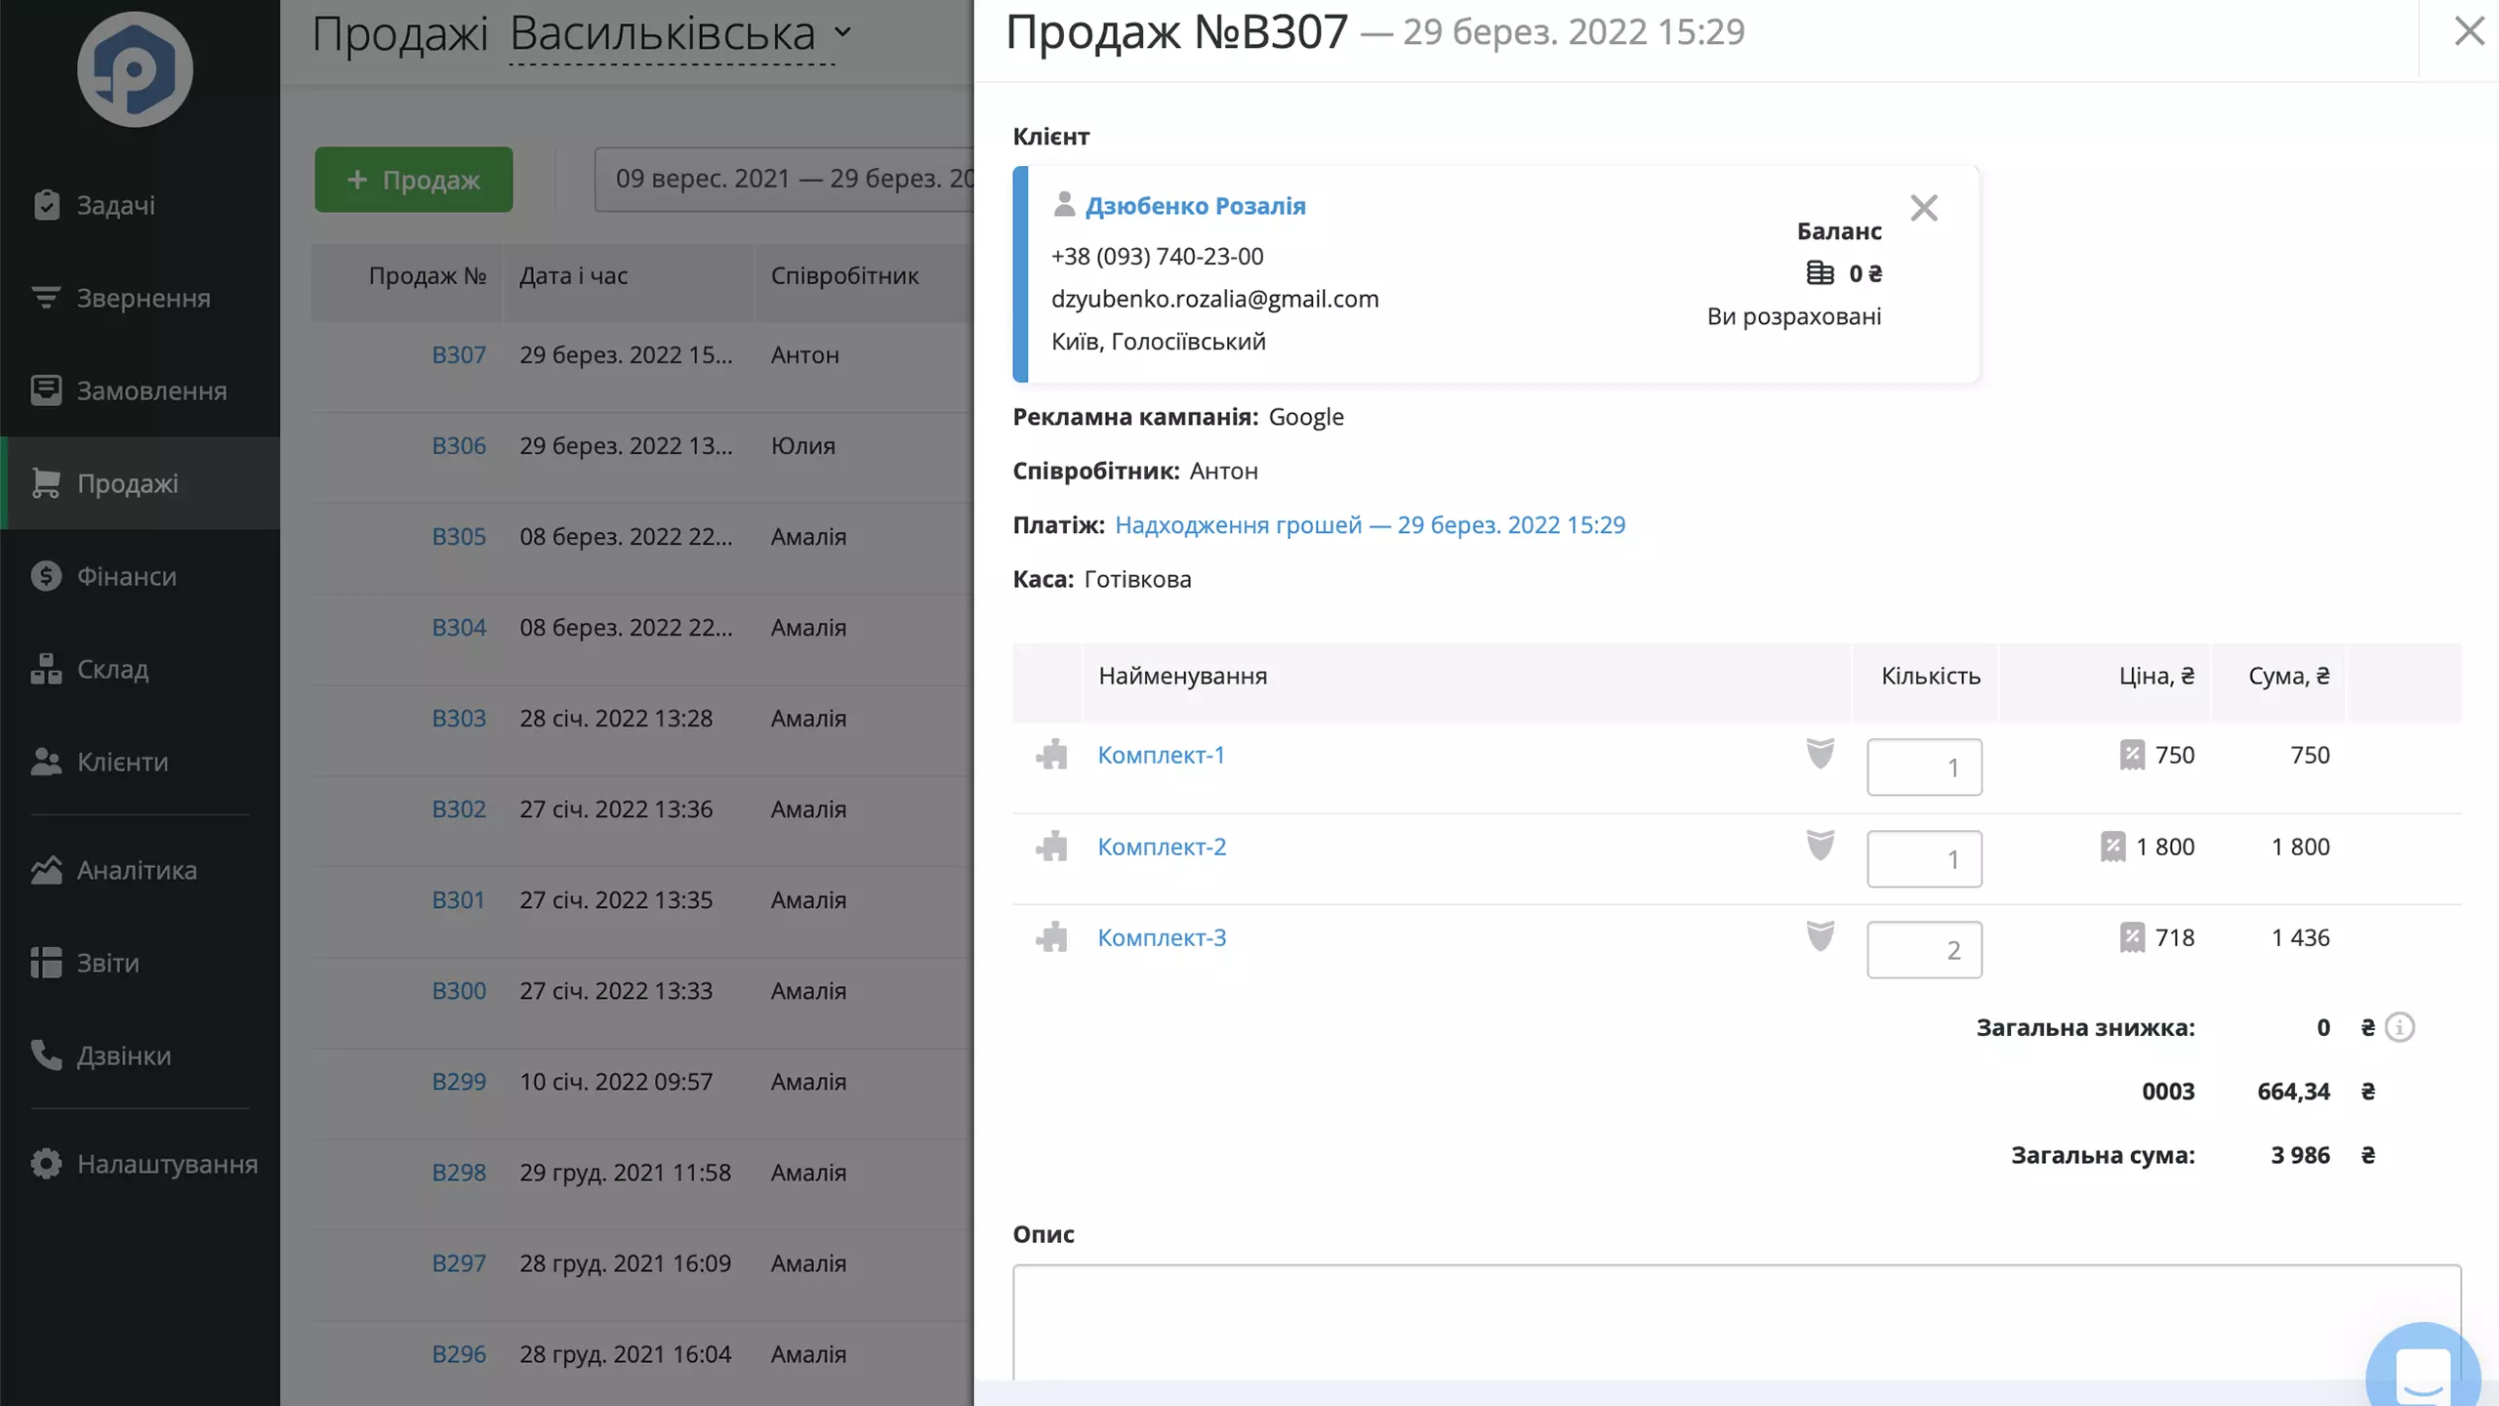This screenshot has height=1406, width=2499.
Task: Close the sale B307 panel
Action: [2469, 31]
